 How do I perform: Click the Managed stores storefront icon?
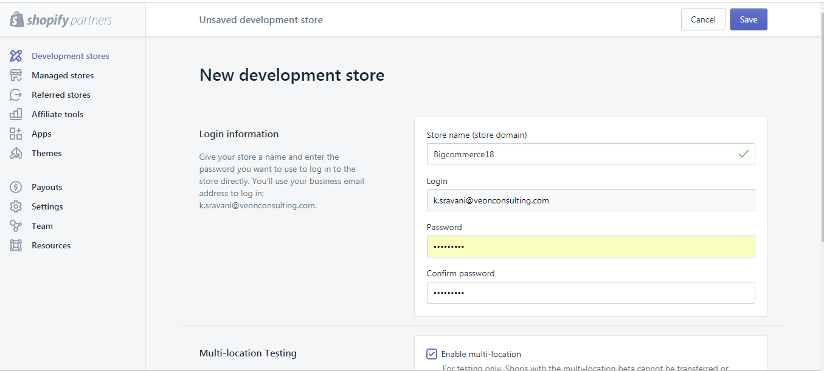point(16,75)
